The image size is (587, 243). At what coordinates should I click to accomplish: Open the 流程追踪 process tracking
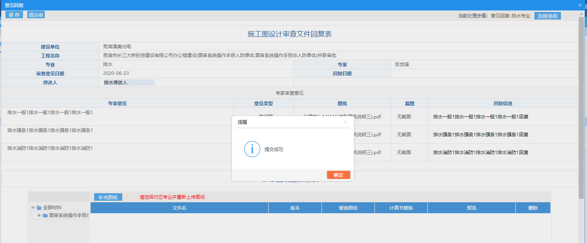coord(547,16)
